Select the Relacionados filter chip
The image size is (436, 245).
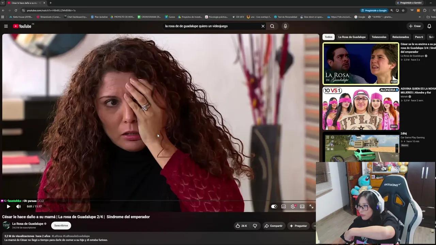(401, 37)
